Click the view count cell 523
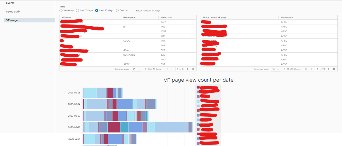This screenshot has height=146, width=342. (x=163, y=50)
